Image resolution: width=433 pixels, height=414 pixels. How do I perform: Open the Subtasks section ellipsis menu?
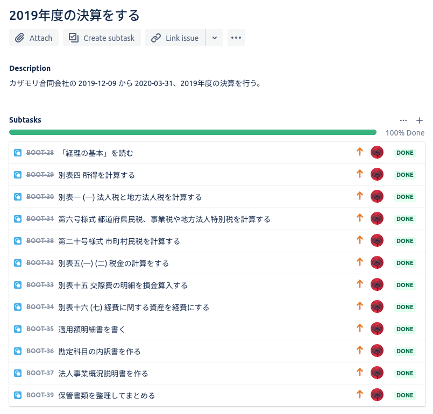(403, 120)
